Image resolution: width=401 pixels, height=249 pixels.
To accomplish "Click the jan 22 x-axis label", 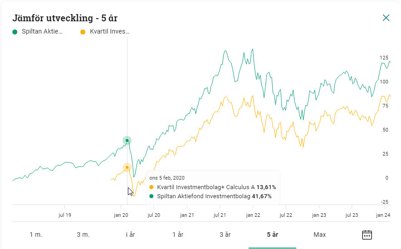I will coord(253,215).
